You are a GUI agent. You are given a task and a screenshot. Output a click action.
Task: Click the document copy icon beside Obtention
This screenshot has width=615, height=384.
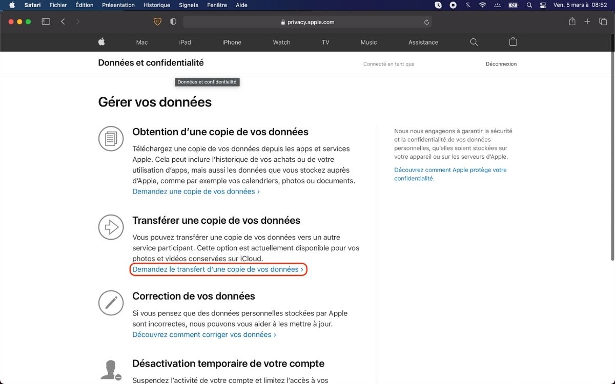point(111,139)
